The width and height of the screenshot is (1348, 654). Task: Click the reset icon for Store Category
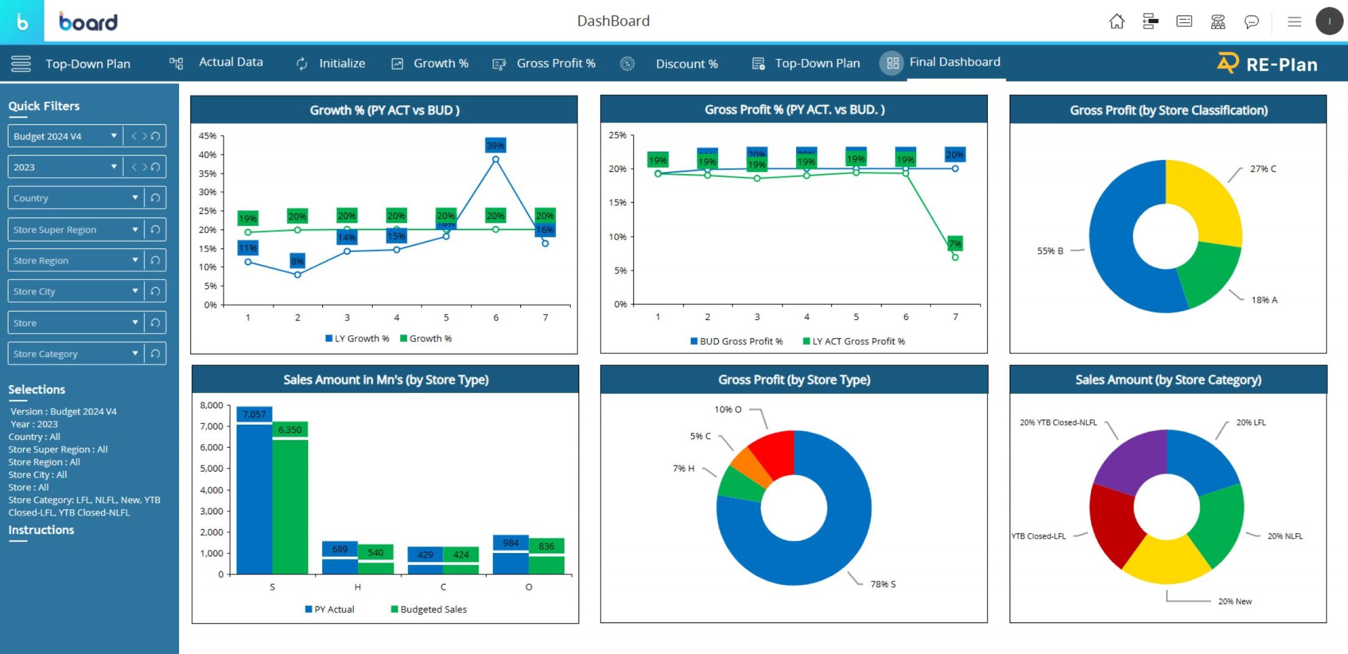[155, 353]
